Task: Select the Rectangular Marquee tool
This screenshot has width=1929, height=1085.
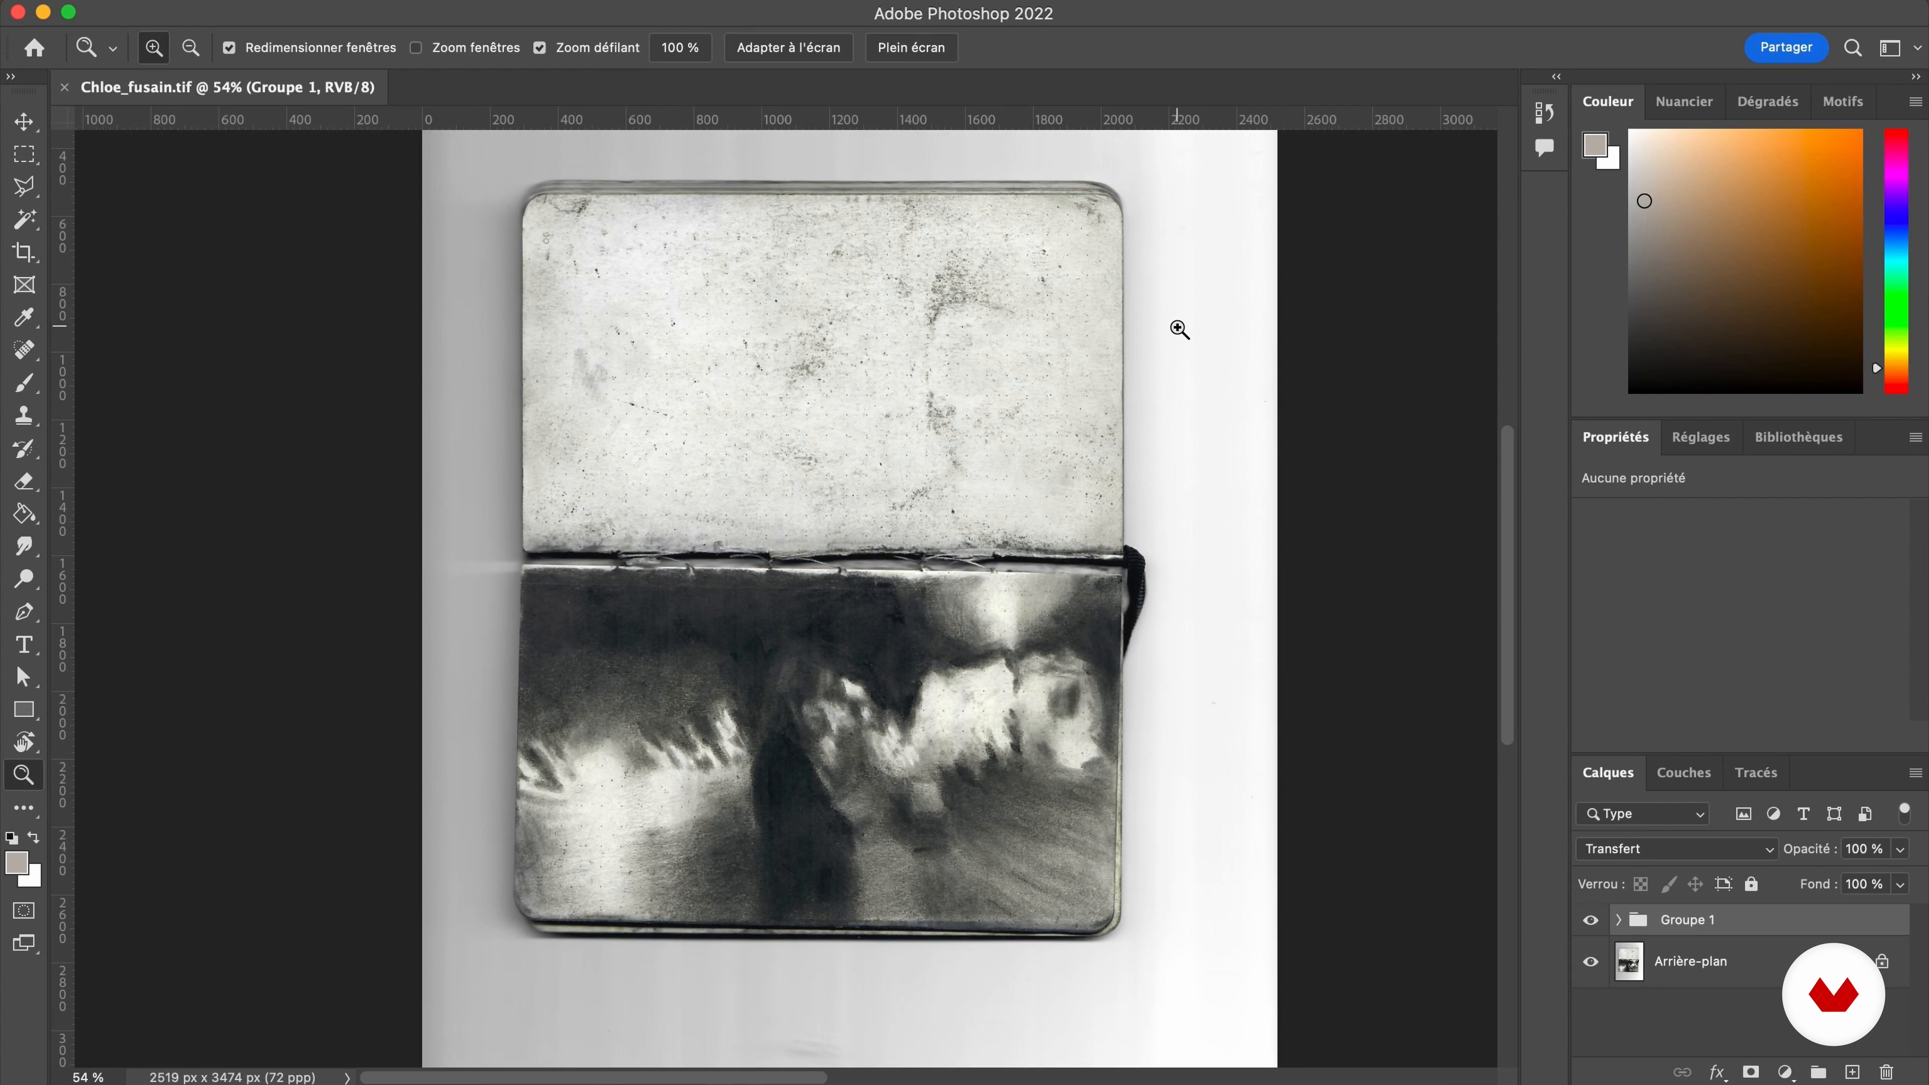Action: point(24,154)
